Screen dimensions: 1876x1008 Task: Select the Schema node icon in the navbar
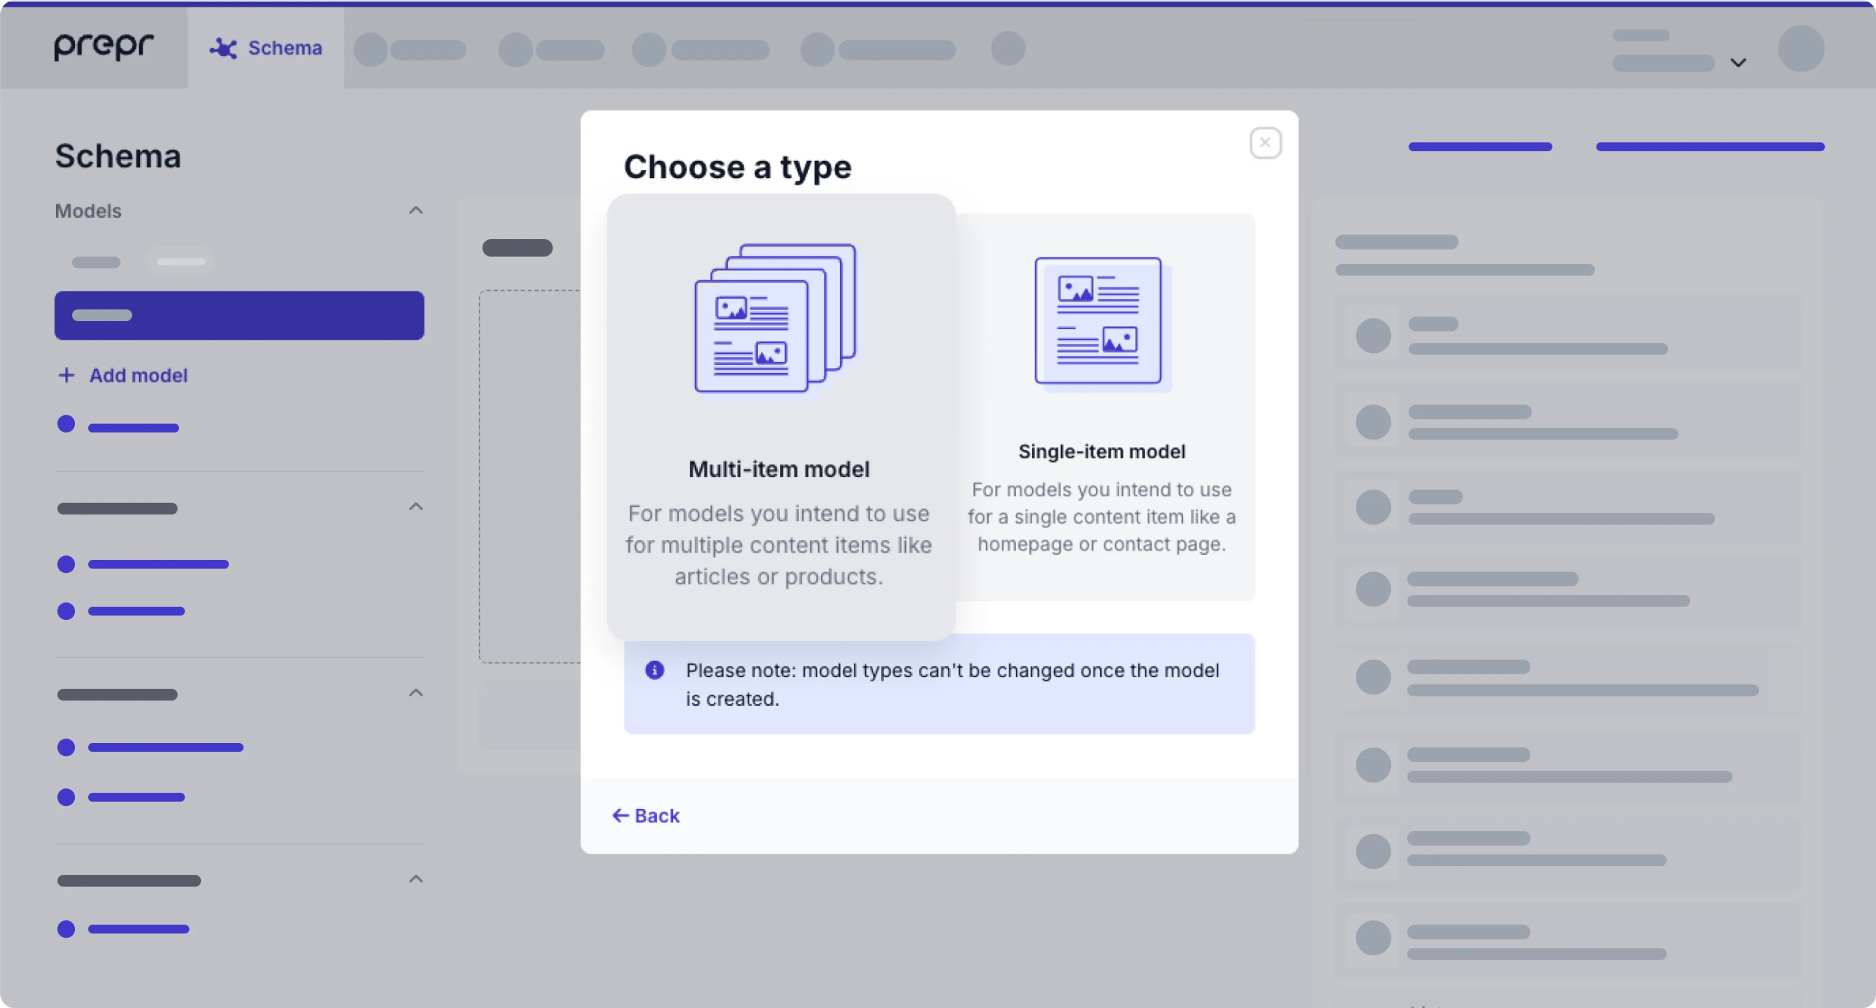point(223,47)
